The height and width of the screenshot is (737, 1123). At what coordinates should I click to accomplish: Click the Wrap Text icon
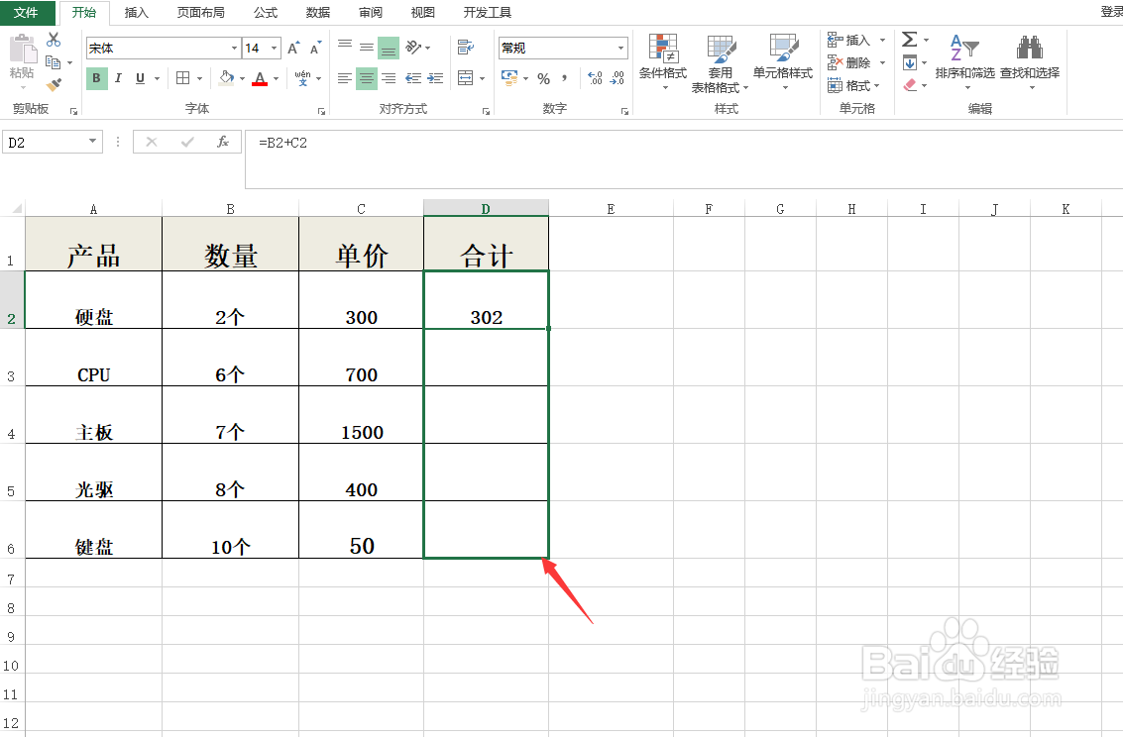[466, 48]
